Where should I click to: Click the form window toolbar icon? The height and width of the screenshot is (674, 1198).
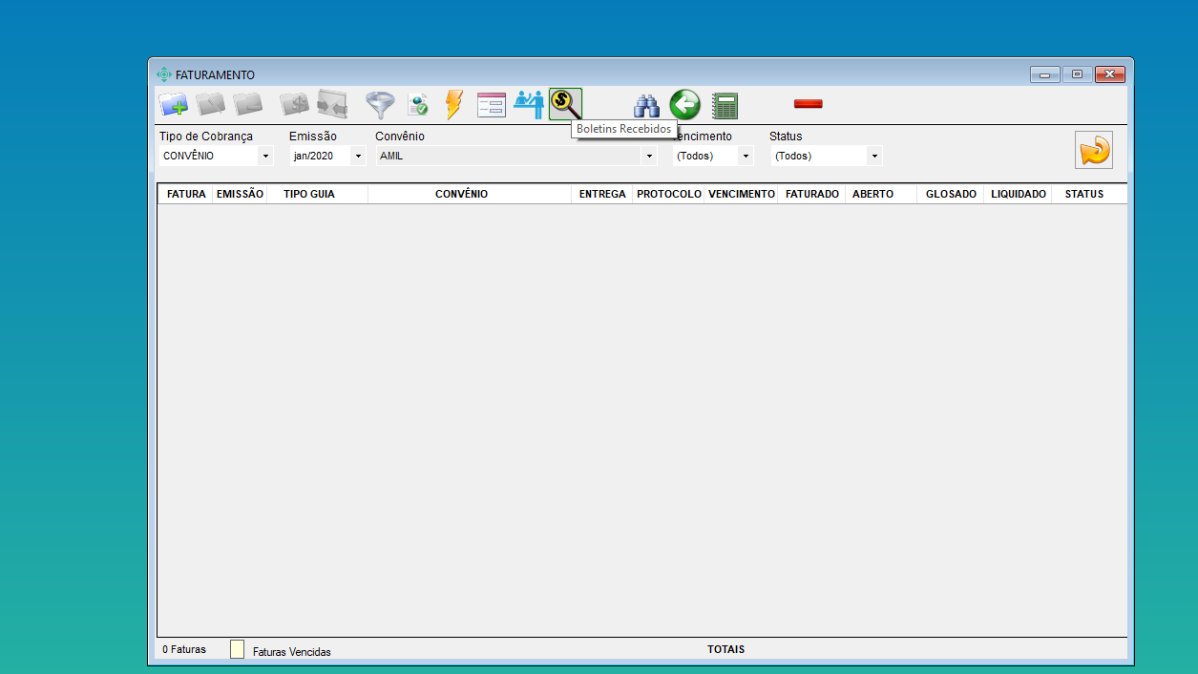tap(491, 104)
